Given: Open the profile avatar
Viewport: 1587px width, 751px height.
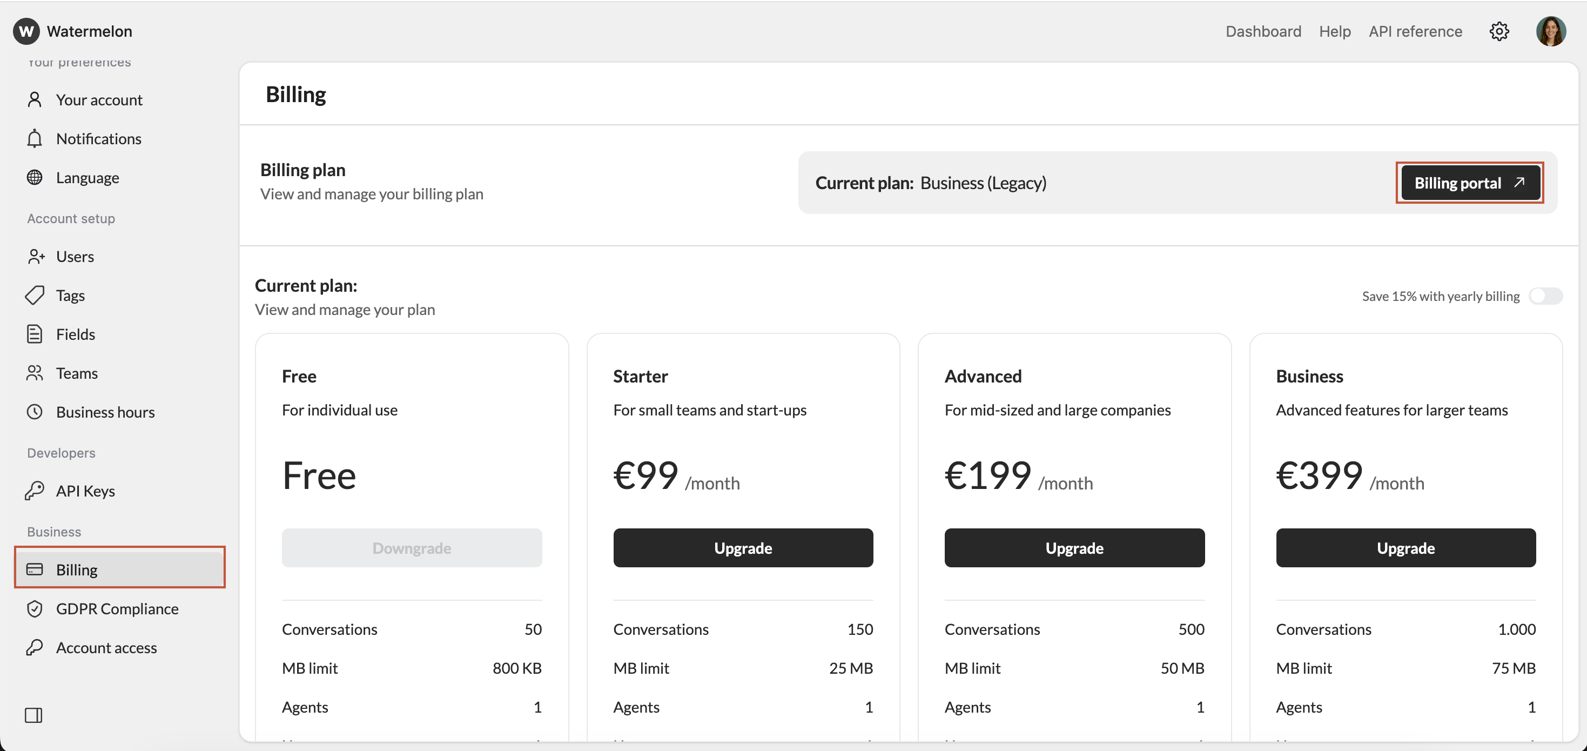Looking at the screenshot, I should 1551,31.
